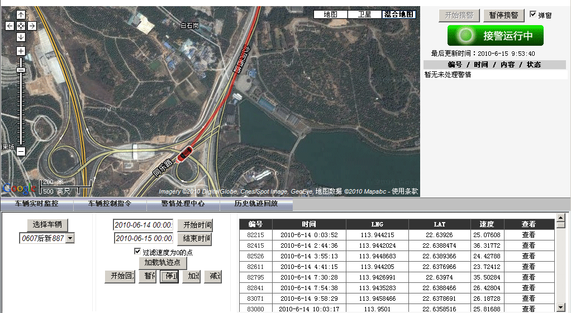Zoom out with the map minus button
Screen dimensions: 571x313
21,151
